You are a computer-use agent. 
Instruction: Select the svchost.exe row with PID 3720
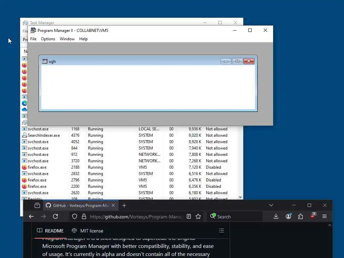click(x=129, y=161)
